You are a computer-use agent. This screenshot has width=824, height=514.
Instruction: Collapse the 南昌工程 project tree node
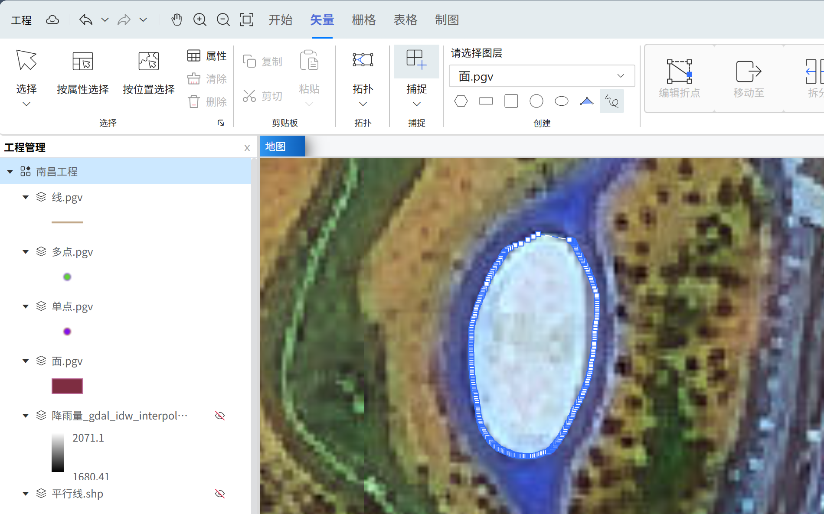tap(10, 172)
